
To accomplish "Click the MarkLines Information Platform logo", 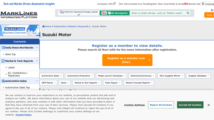I will coord(19,15).
